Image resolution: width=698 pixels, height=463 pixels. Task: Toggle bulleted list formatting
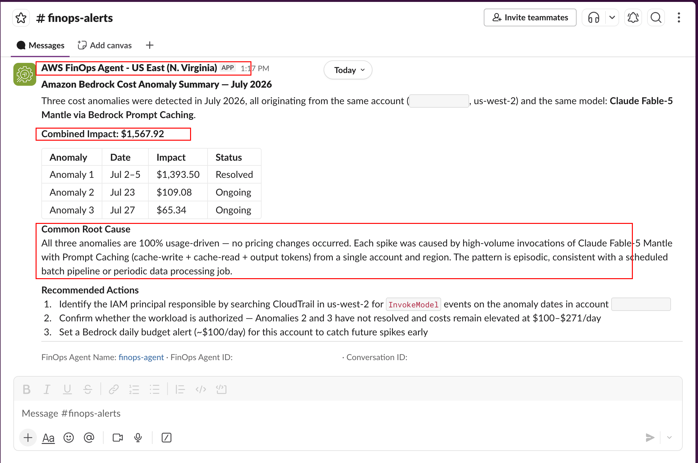[x=154, y=389]
